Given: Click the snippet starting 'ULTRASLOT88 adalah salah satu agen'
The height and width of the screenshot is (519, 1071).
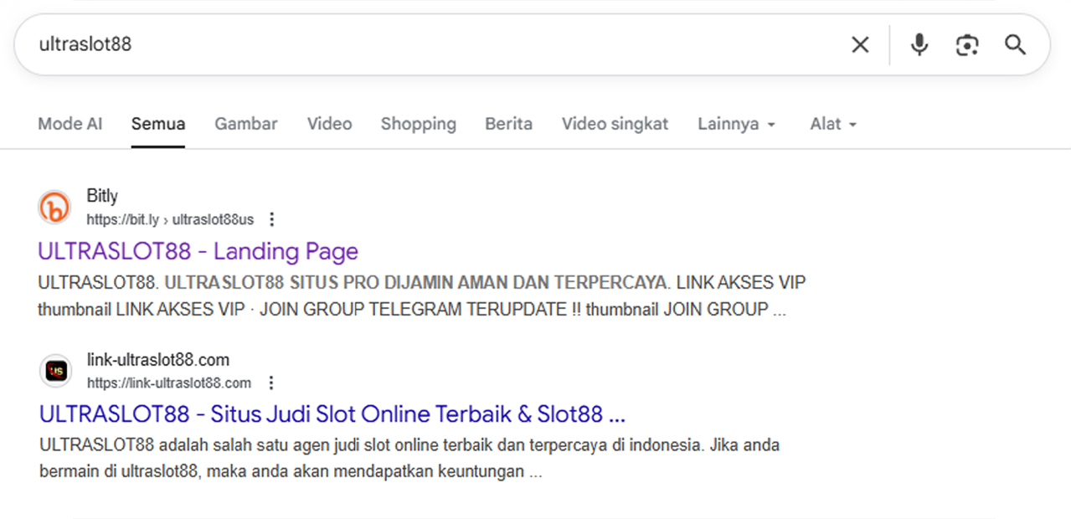Looking at the screenshot, I should point(409,458).
